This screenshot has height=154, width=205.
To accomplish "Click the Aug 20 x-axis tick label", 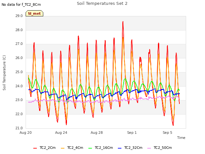I will tap(26, 133).
